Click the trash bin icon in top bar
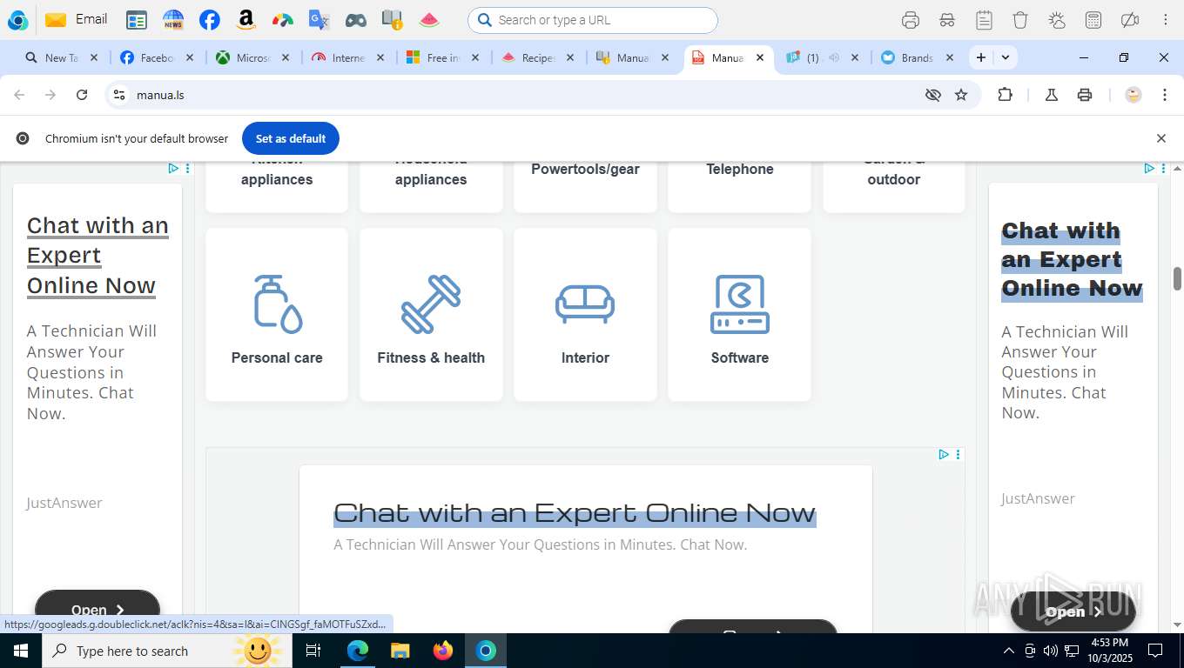Image resolution: width=1184 pixels, height=668 pixels. coord(1020,20)
